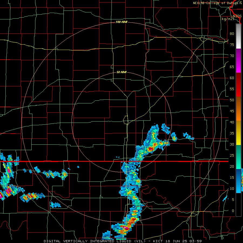Image resolution: width=243 pixels, height=243 pixels.
Task: Click the 45 value on color scale
Action: tap(232, 111)
